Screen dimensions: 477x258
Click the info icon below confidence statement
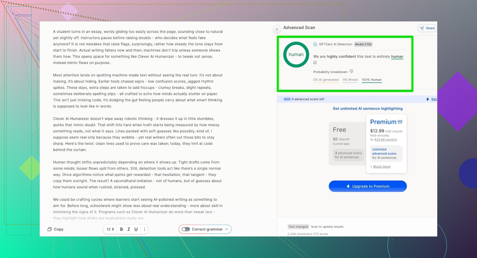tap(315, 63)
